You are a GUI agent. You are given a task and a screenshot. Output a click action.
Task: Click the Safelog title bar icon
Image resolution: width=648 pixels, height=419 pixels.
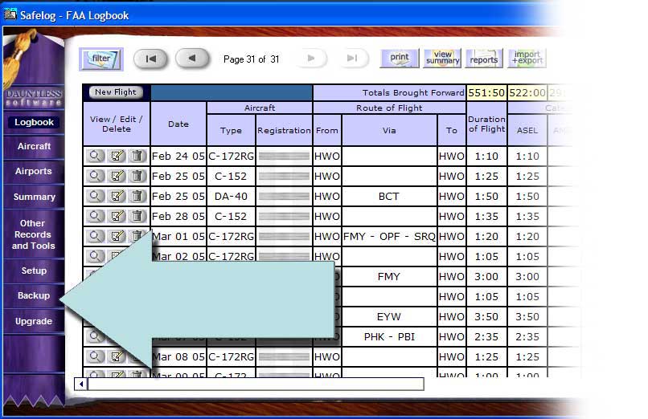(x=10, y=14)
